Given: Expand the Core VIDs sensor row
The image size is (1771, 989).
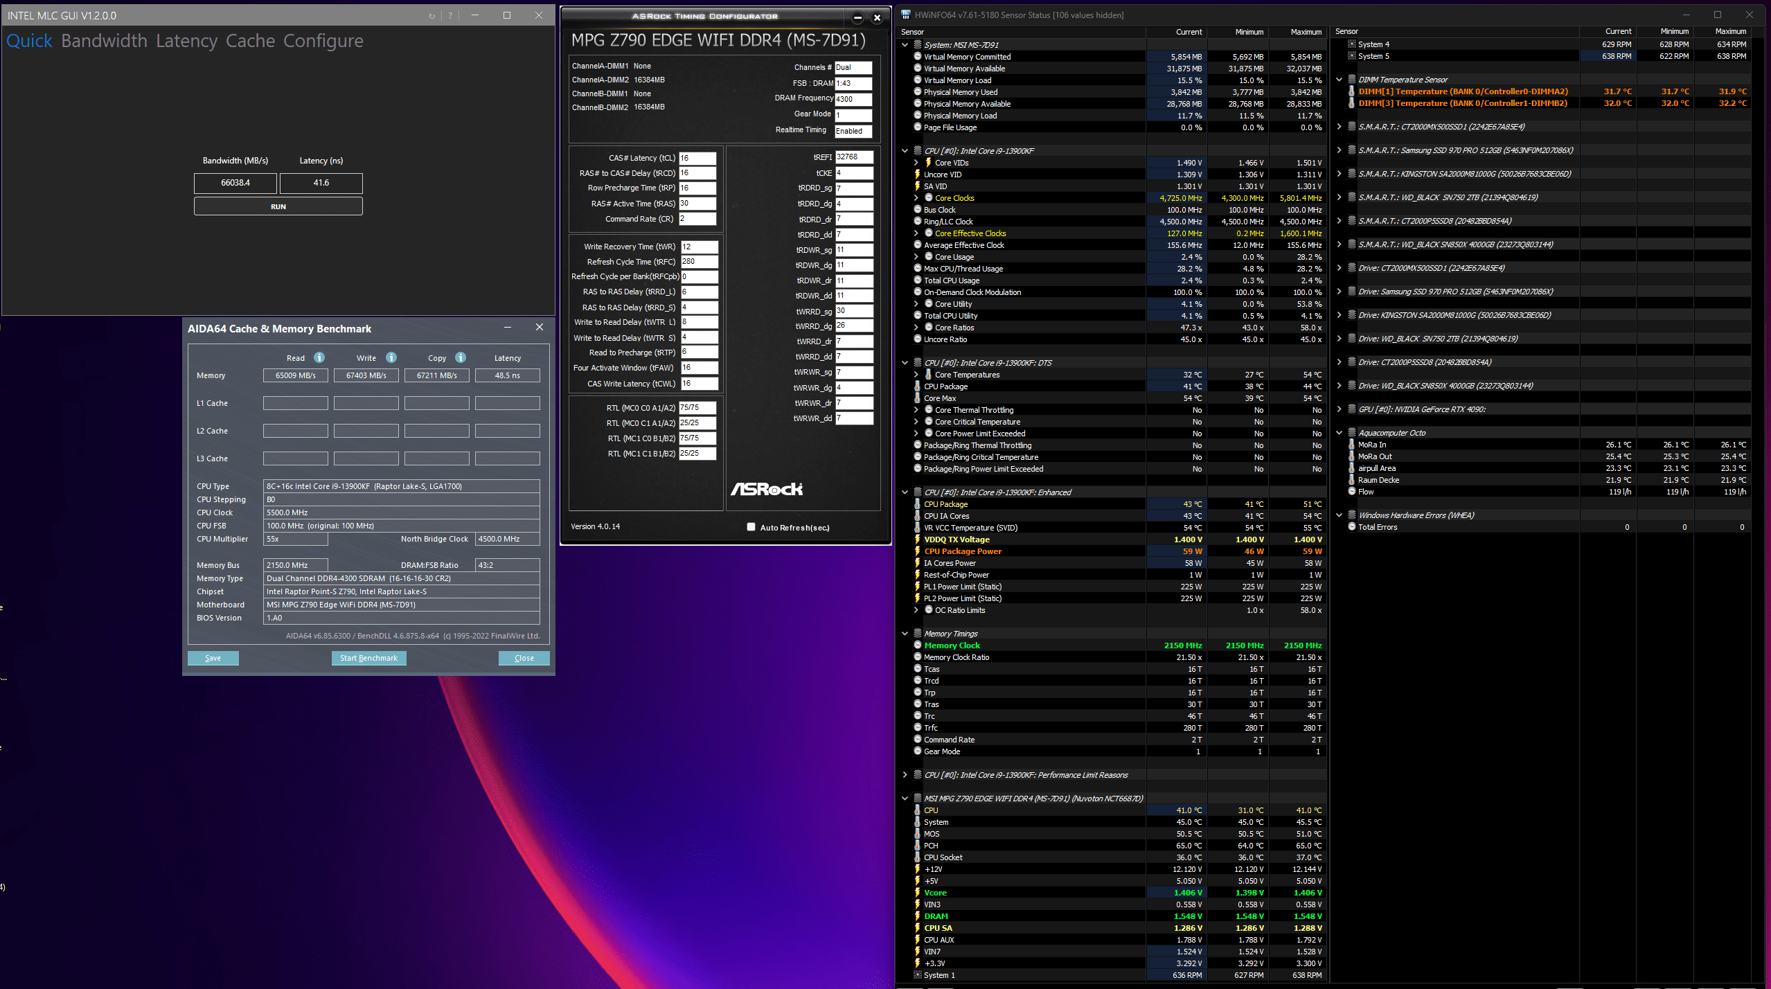Looking at the screenshot, I should tap(916, 163).
